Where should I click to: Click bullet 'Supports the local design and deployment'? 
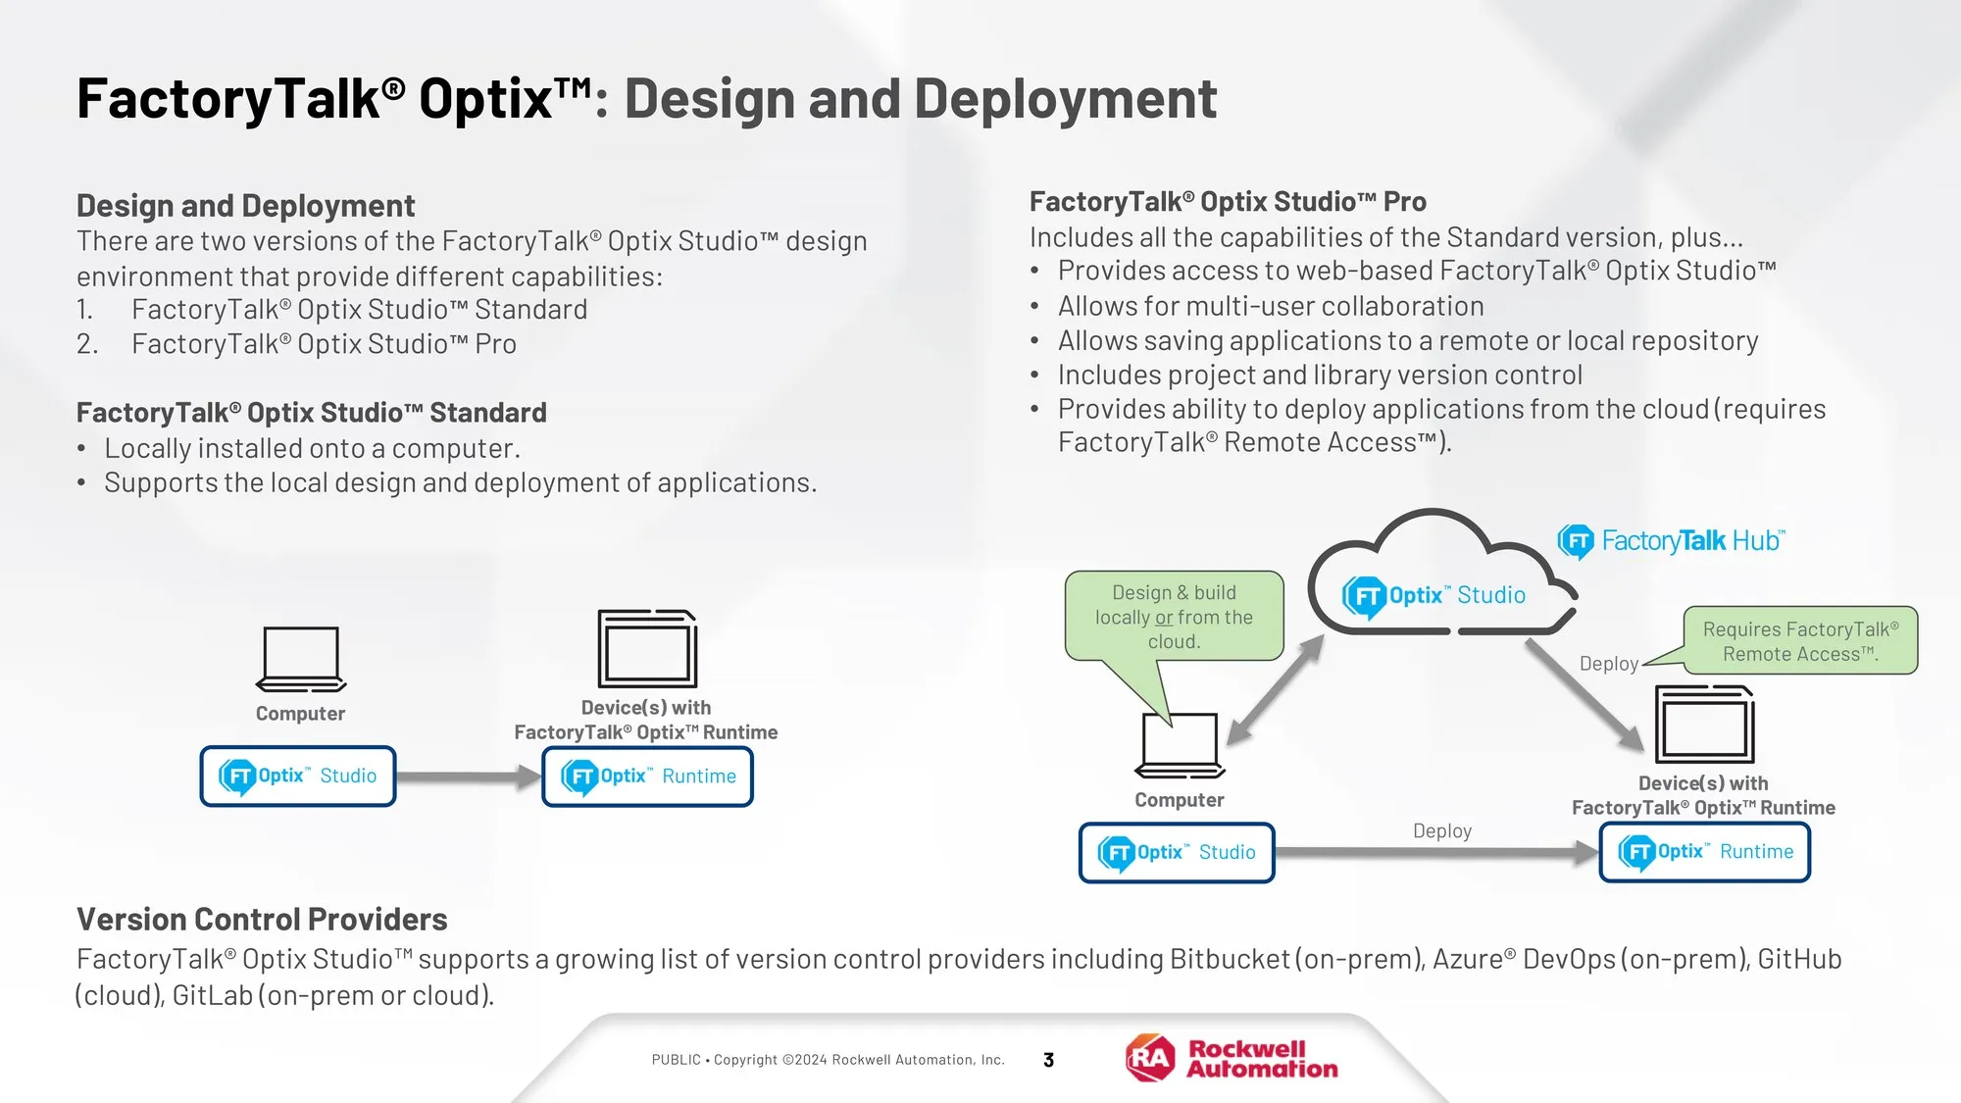click(x=446, y=483)
